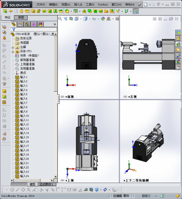Open the Curves tool icon
This screenshot has height=199, width=182.
[x=126, y=11]
